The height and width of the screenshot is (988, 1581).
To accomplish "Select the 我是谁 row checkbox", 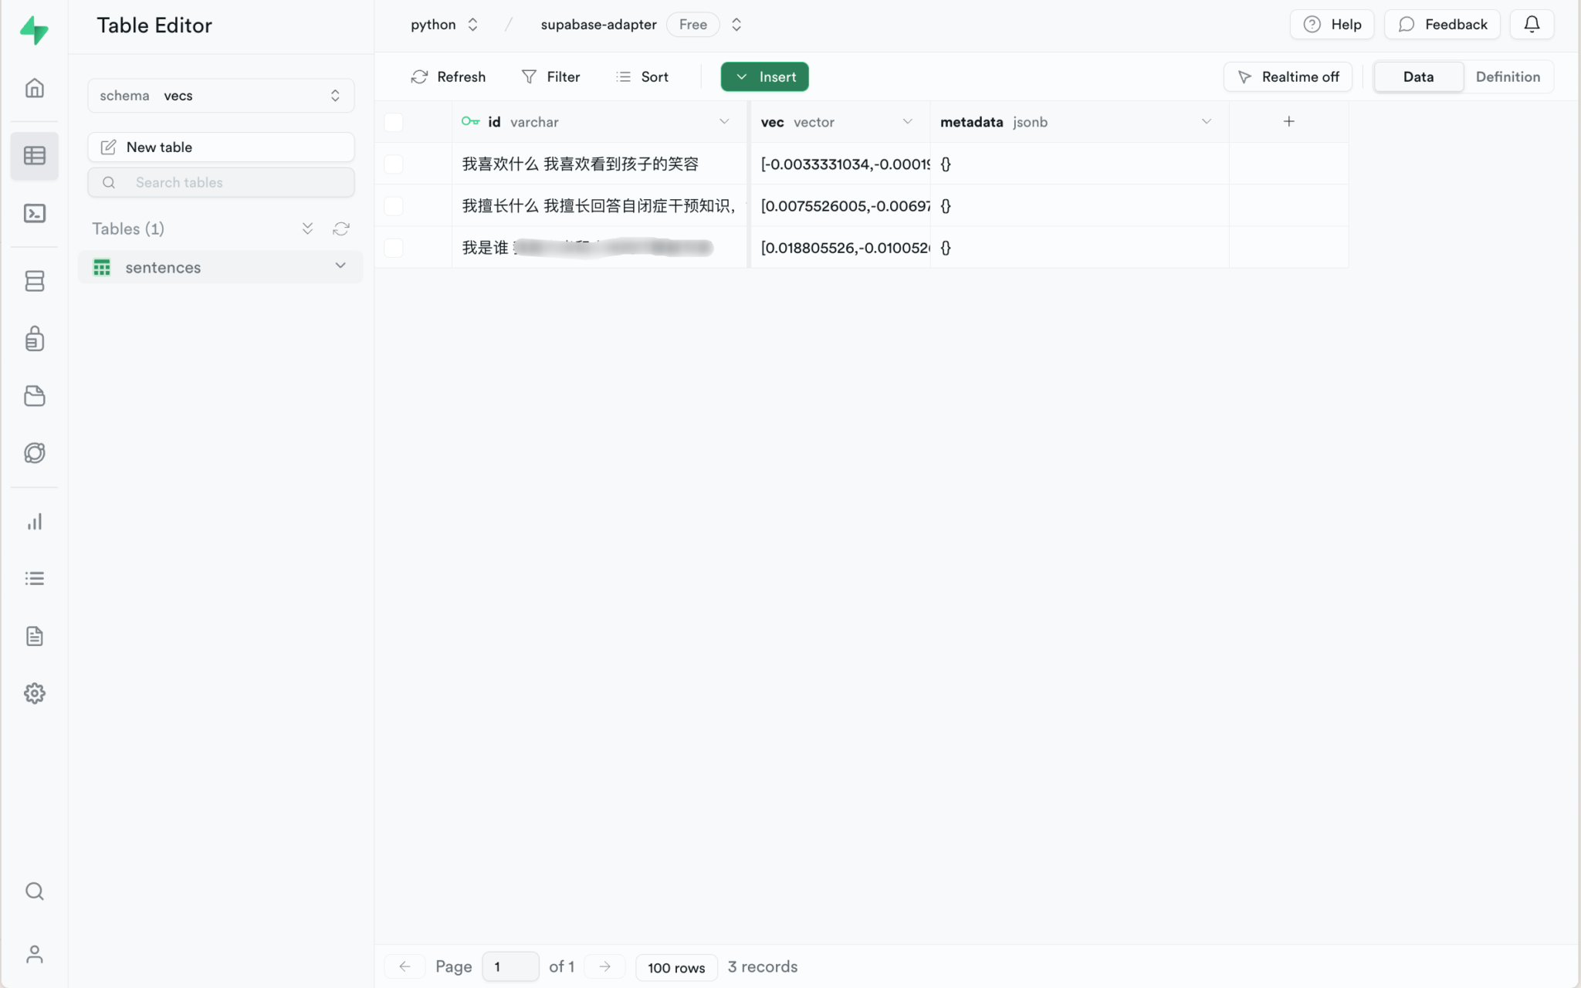I will (x=394, y=248).
